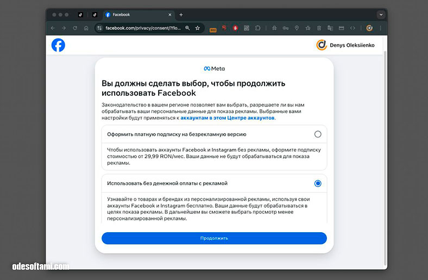The height and width of the screenshot is (280, 428).
Task: Click the screenshot capture extension icon
Action: tap(247, 28)
